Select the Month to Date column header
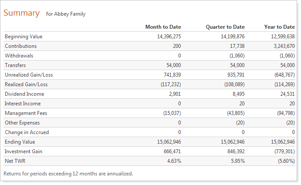The width and height of the screenshot is (301, 185). (163, 27)
